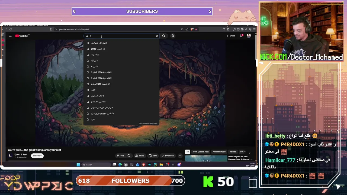This screenshot has width=347, height=195.
Task: Select suggestion 'لالة العروسة 2026 مباشرة'
Action: 121,84
